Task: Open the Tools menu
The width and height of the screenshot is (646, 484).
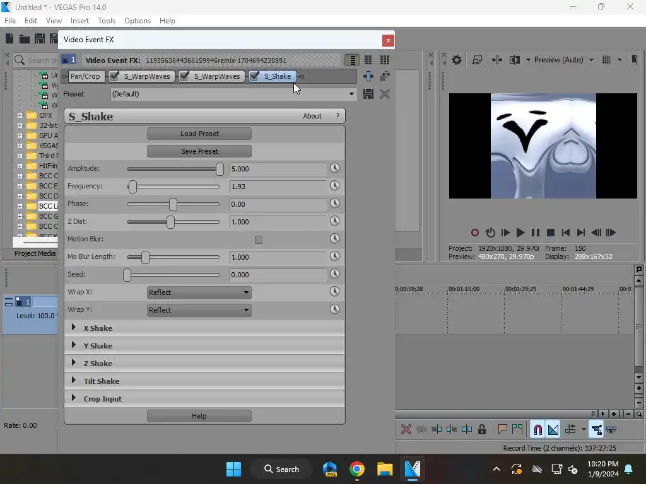Action: pos(107,21)
